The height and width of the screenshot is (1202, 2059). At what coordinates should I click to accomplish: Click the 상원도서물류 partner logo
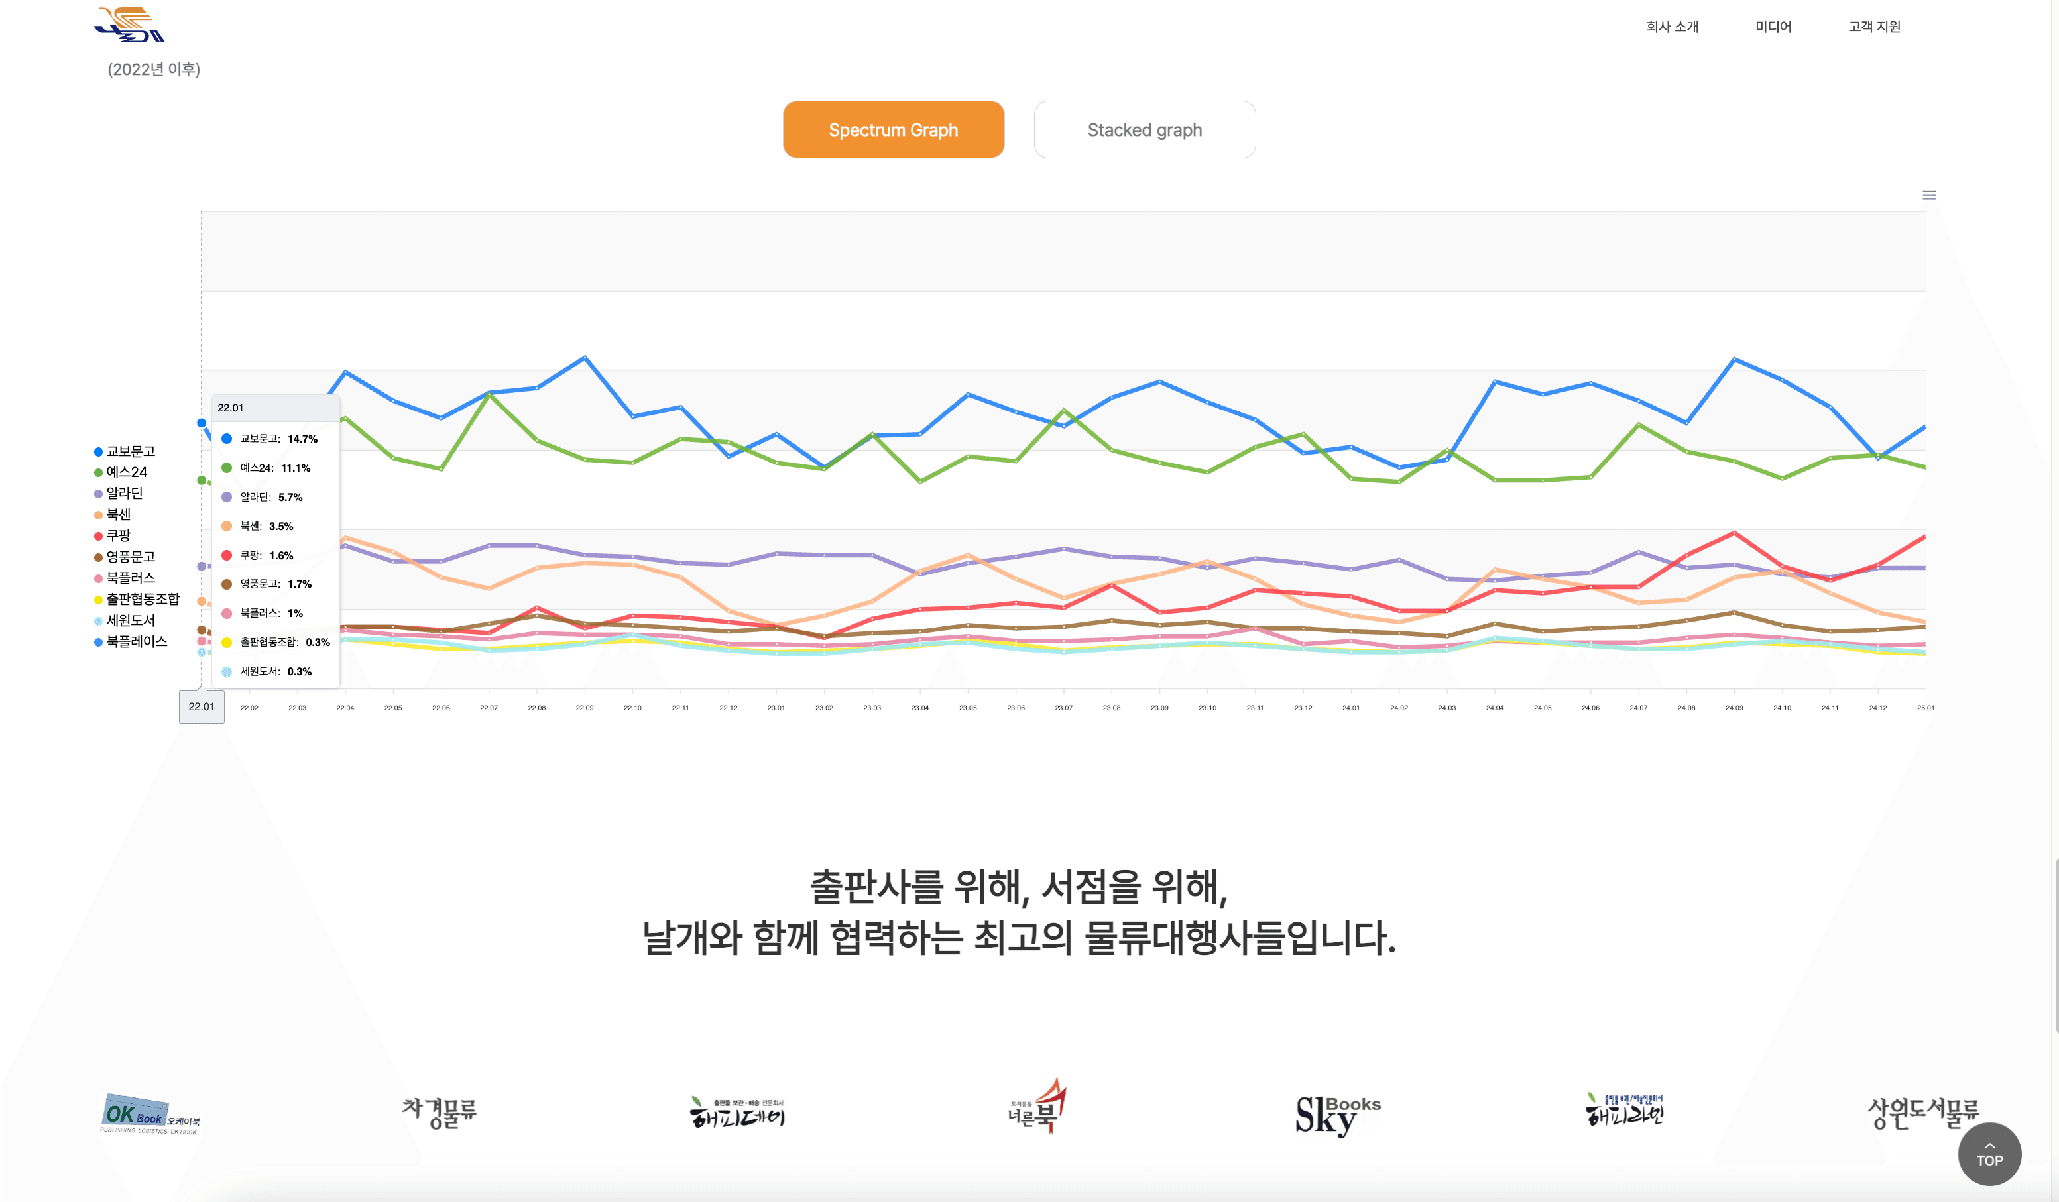[1922, 1112]
